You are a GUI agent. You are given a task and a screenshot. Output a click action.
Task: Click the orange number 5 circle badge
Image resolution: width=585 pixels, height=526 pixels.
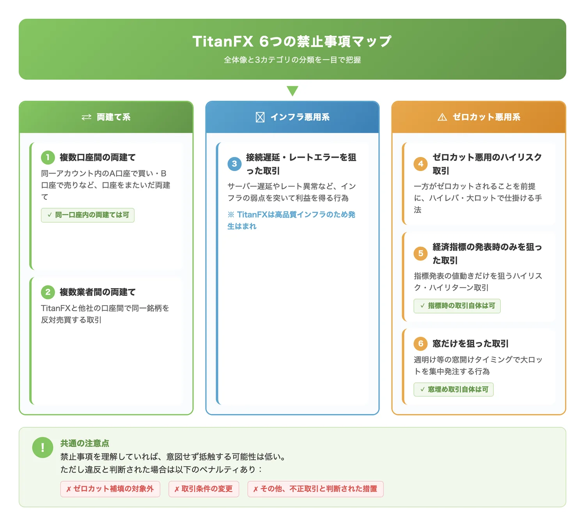click(421, 253)
